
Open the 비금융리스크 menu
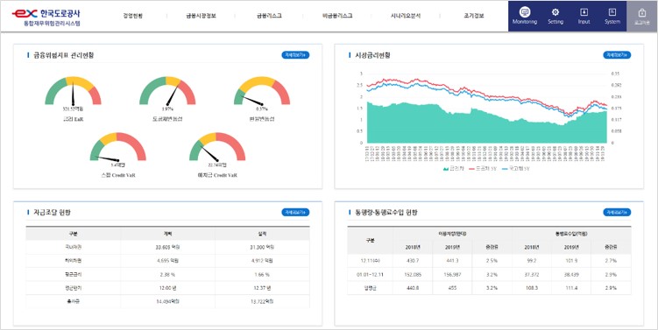(337, 16)
